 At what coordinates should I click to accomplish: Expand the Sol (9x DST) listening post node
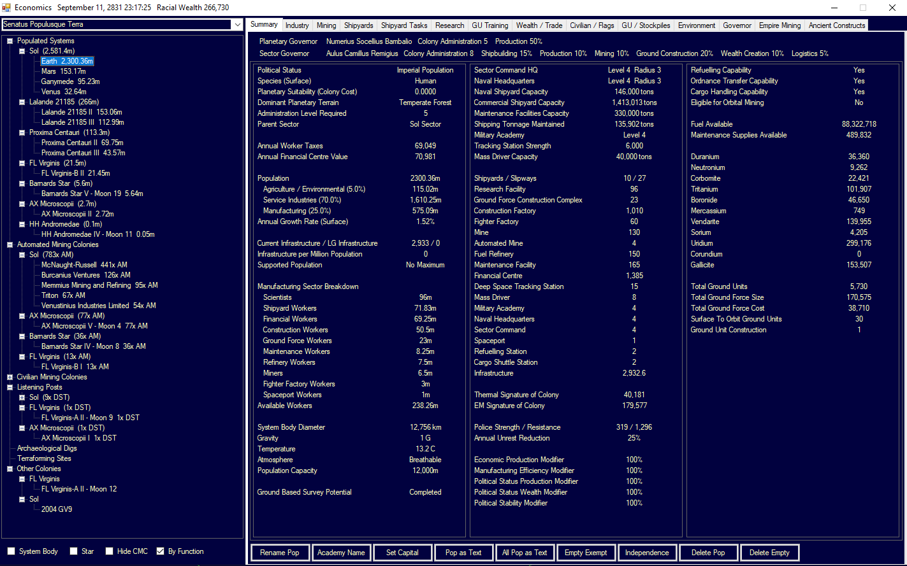pos(22,397)
